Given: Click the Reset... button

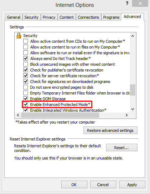Looking at the screenshot, I should pyautogui.click(x=121, y=148).
